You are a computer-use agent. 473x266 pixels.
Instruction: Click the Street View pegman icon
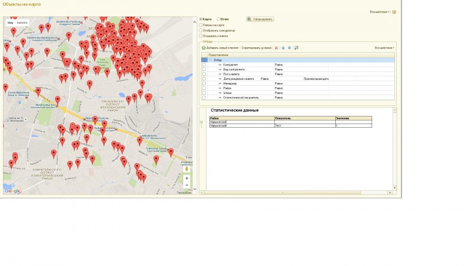[x=187, y=168]
